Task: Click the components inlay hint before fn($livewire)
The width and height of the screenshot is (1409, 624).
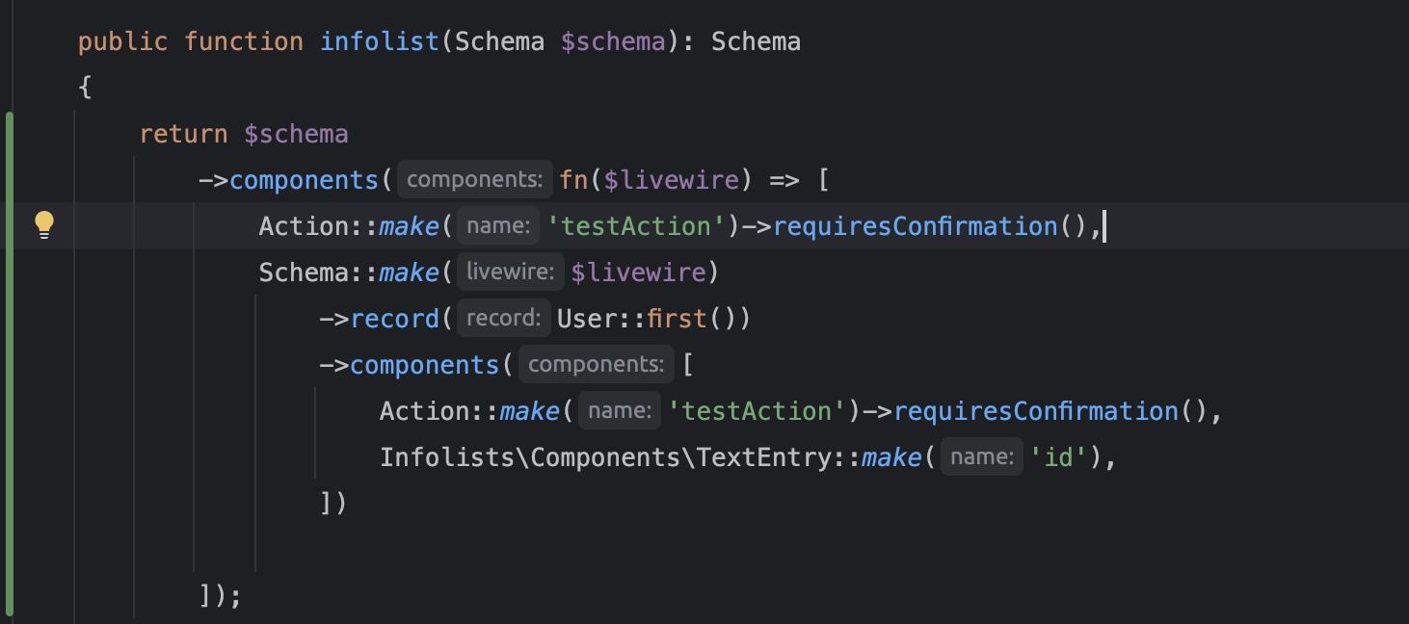Action: coord(475,179)
